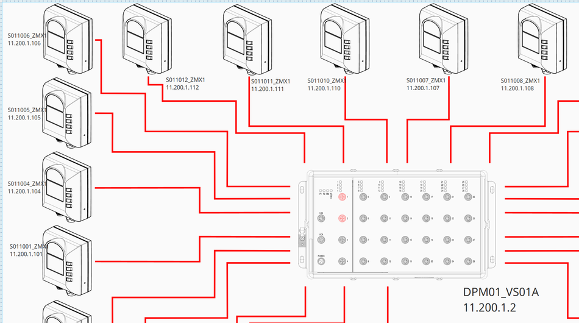Select port 28 on the DPM01 switch

469,261
